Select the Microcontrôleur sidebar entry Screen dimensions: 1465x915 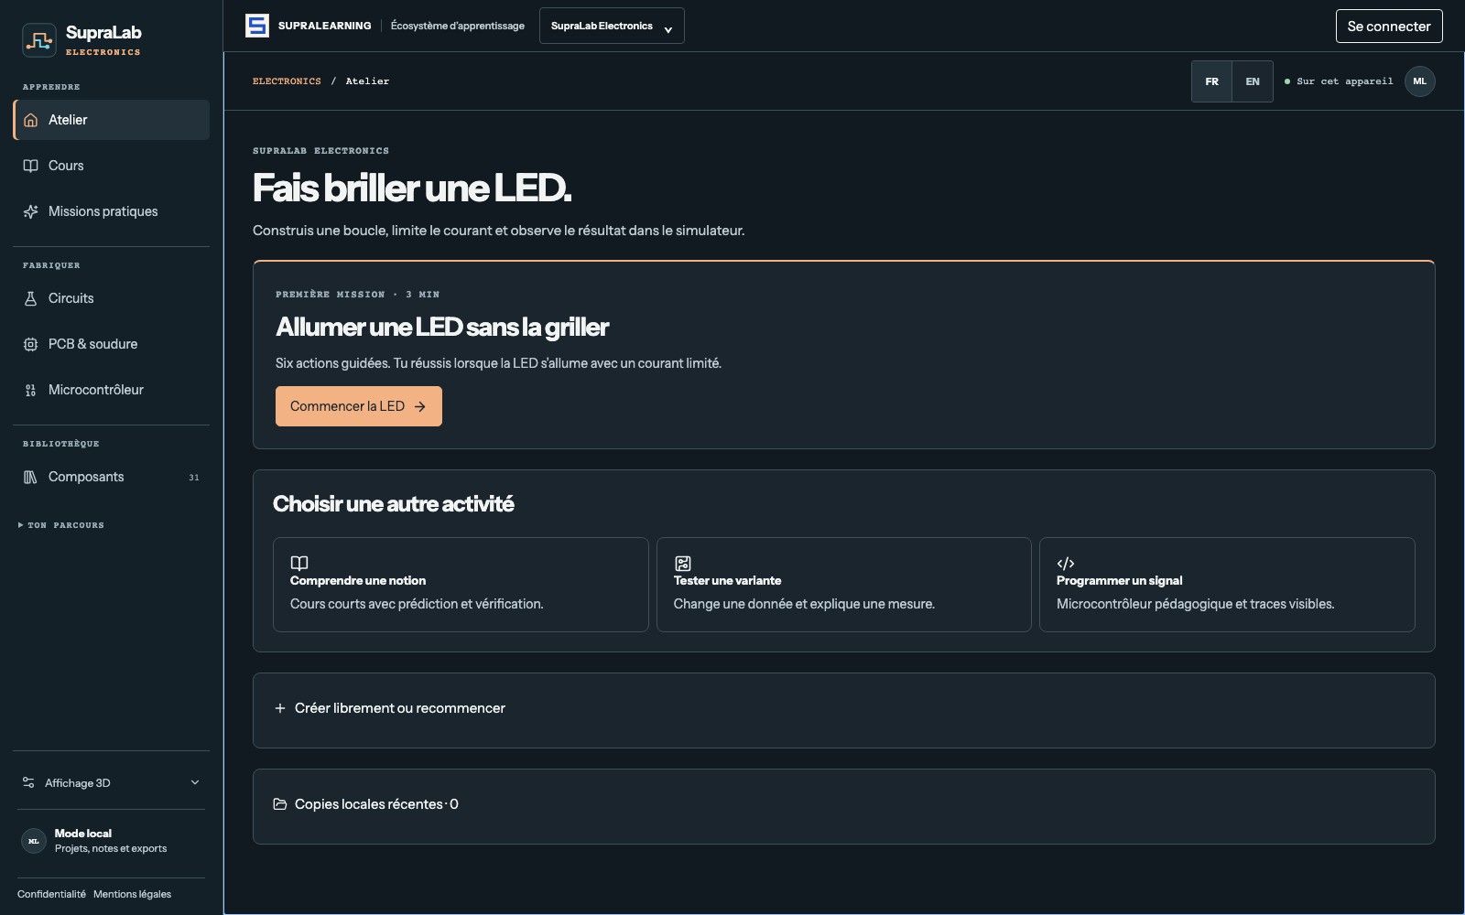click(111, 390)
